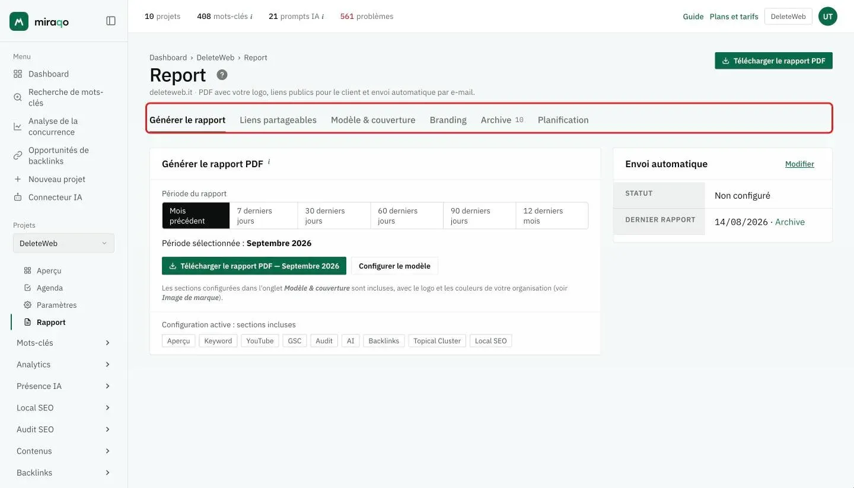Open the Archive tab

tap(502, 120)
